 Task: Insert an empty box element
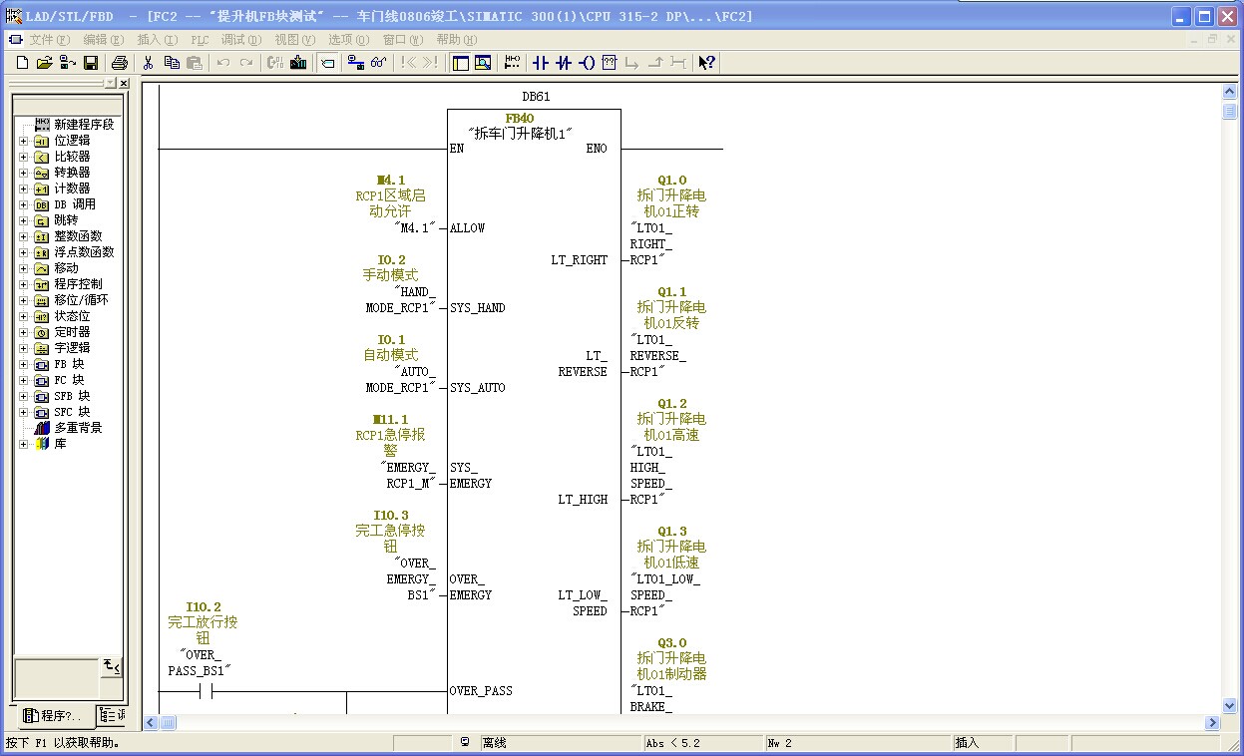[610, 63]
